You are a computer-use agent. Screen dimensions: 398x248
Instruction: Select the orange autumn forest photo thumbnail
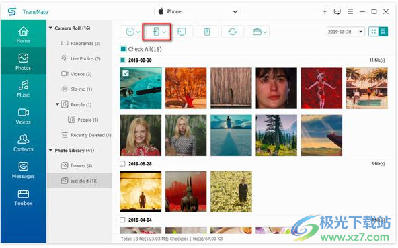point(186,88)
